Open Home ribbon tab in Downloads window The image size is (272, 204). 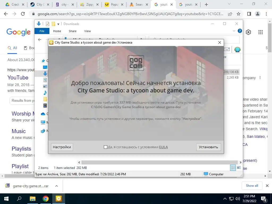[57, 31]
